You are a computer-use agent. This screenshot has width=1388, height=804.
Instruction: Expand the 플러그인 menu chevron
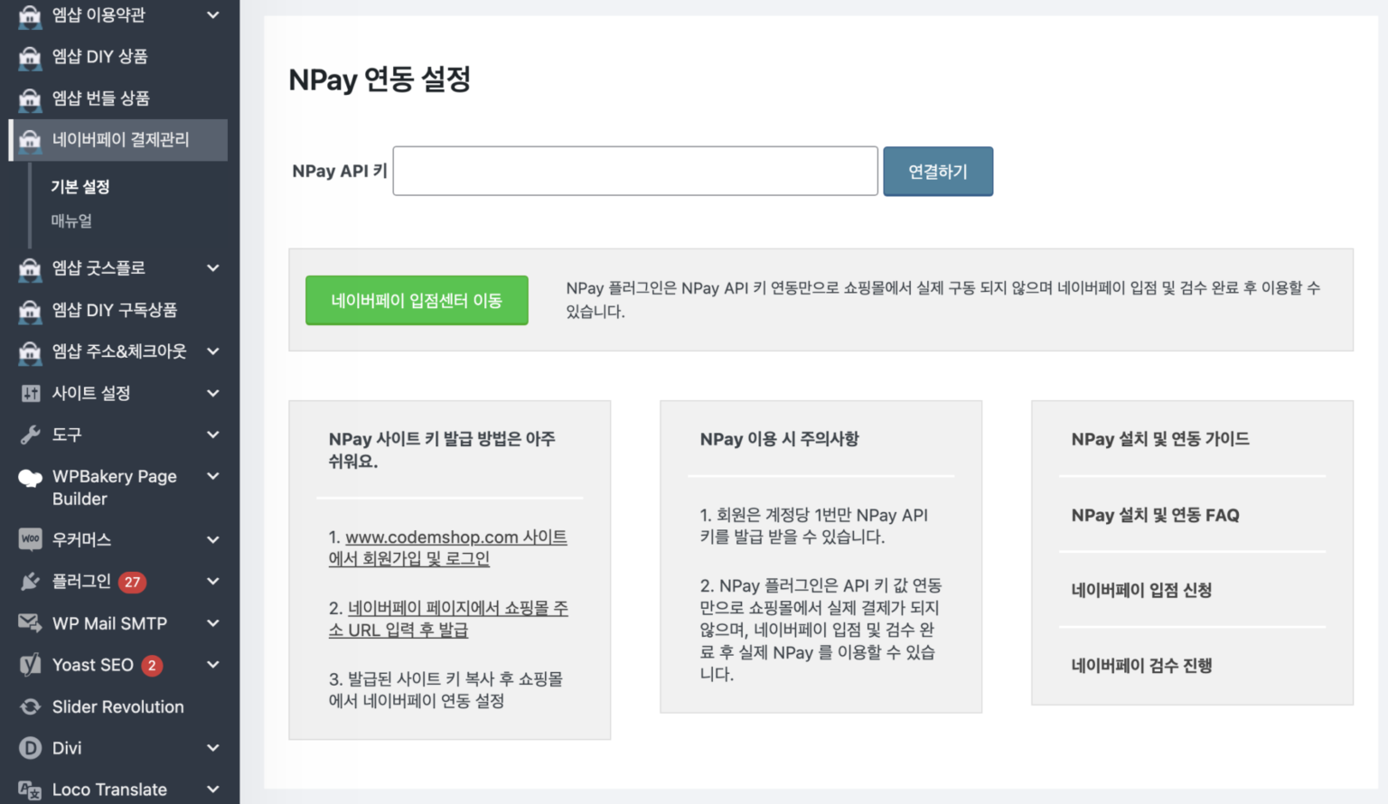pos(213,581)
